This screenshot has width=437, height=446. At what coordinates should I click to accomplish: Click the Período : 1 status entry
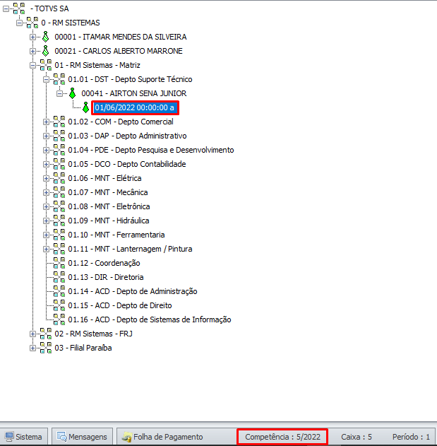411,437
